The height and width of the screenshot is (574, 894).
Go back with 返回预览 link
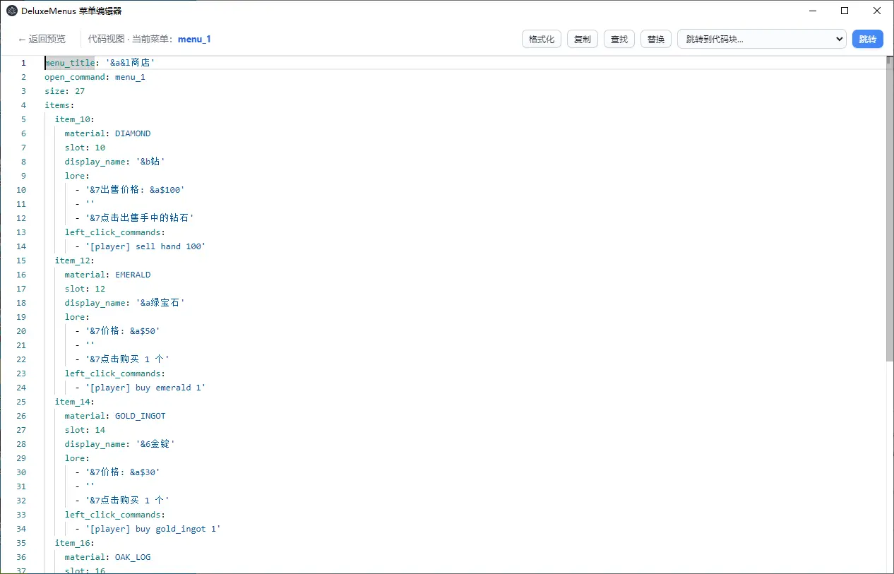click(42, 39)
